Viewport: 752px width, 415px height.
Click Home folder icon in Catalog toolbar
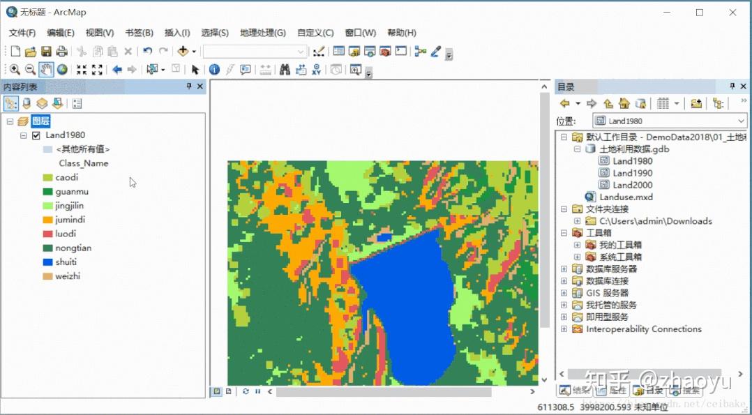[x=624, y=103]
